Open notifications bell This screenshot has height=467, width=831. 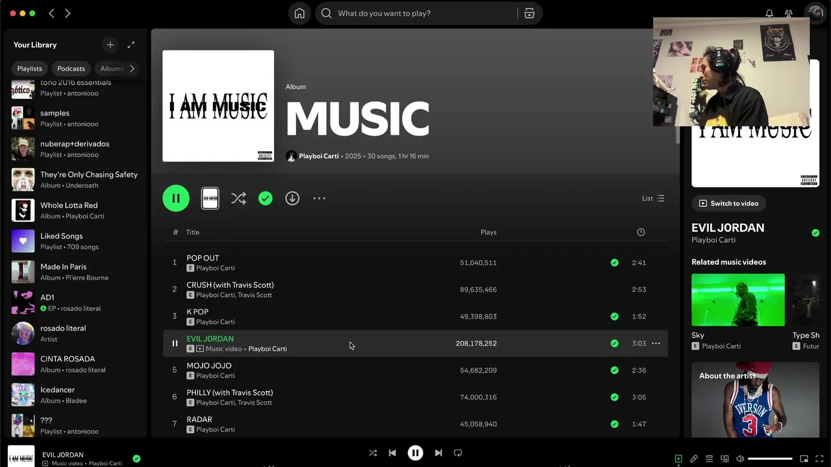coord(769,14)
